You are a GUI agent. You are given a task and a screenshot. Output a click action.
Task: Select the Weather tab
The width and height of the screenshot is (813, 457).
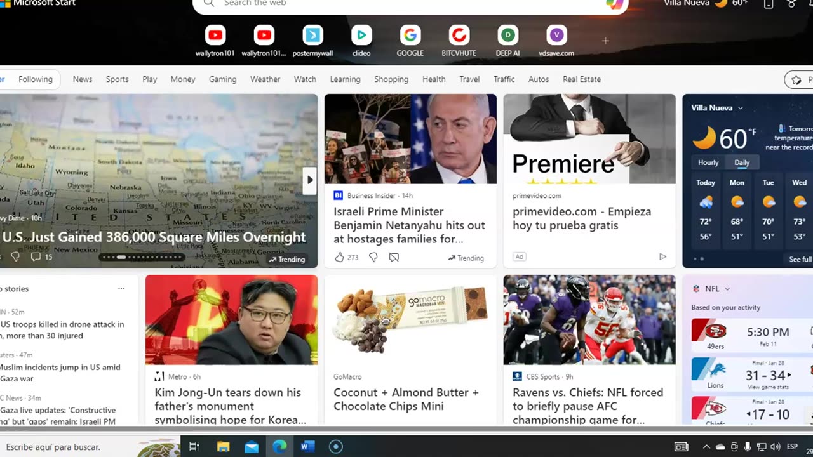point(265,79)
